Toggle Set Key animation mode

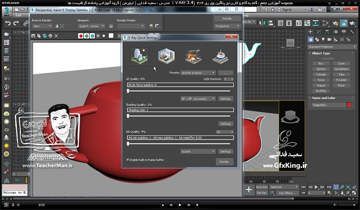coord(262,193)
